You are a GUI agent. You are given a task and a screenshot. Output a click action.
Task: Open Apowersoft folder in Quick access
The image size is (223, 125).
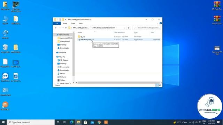65,38
